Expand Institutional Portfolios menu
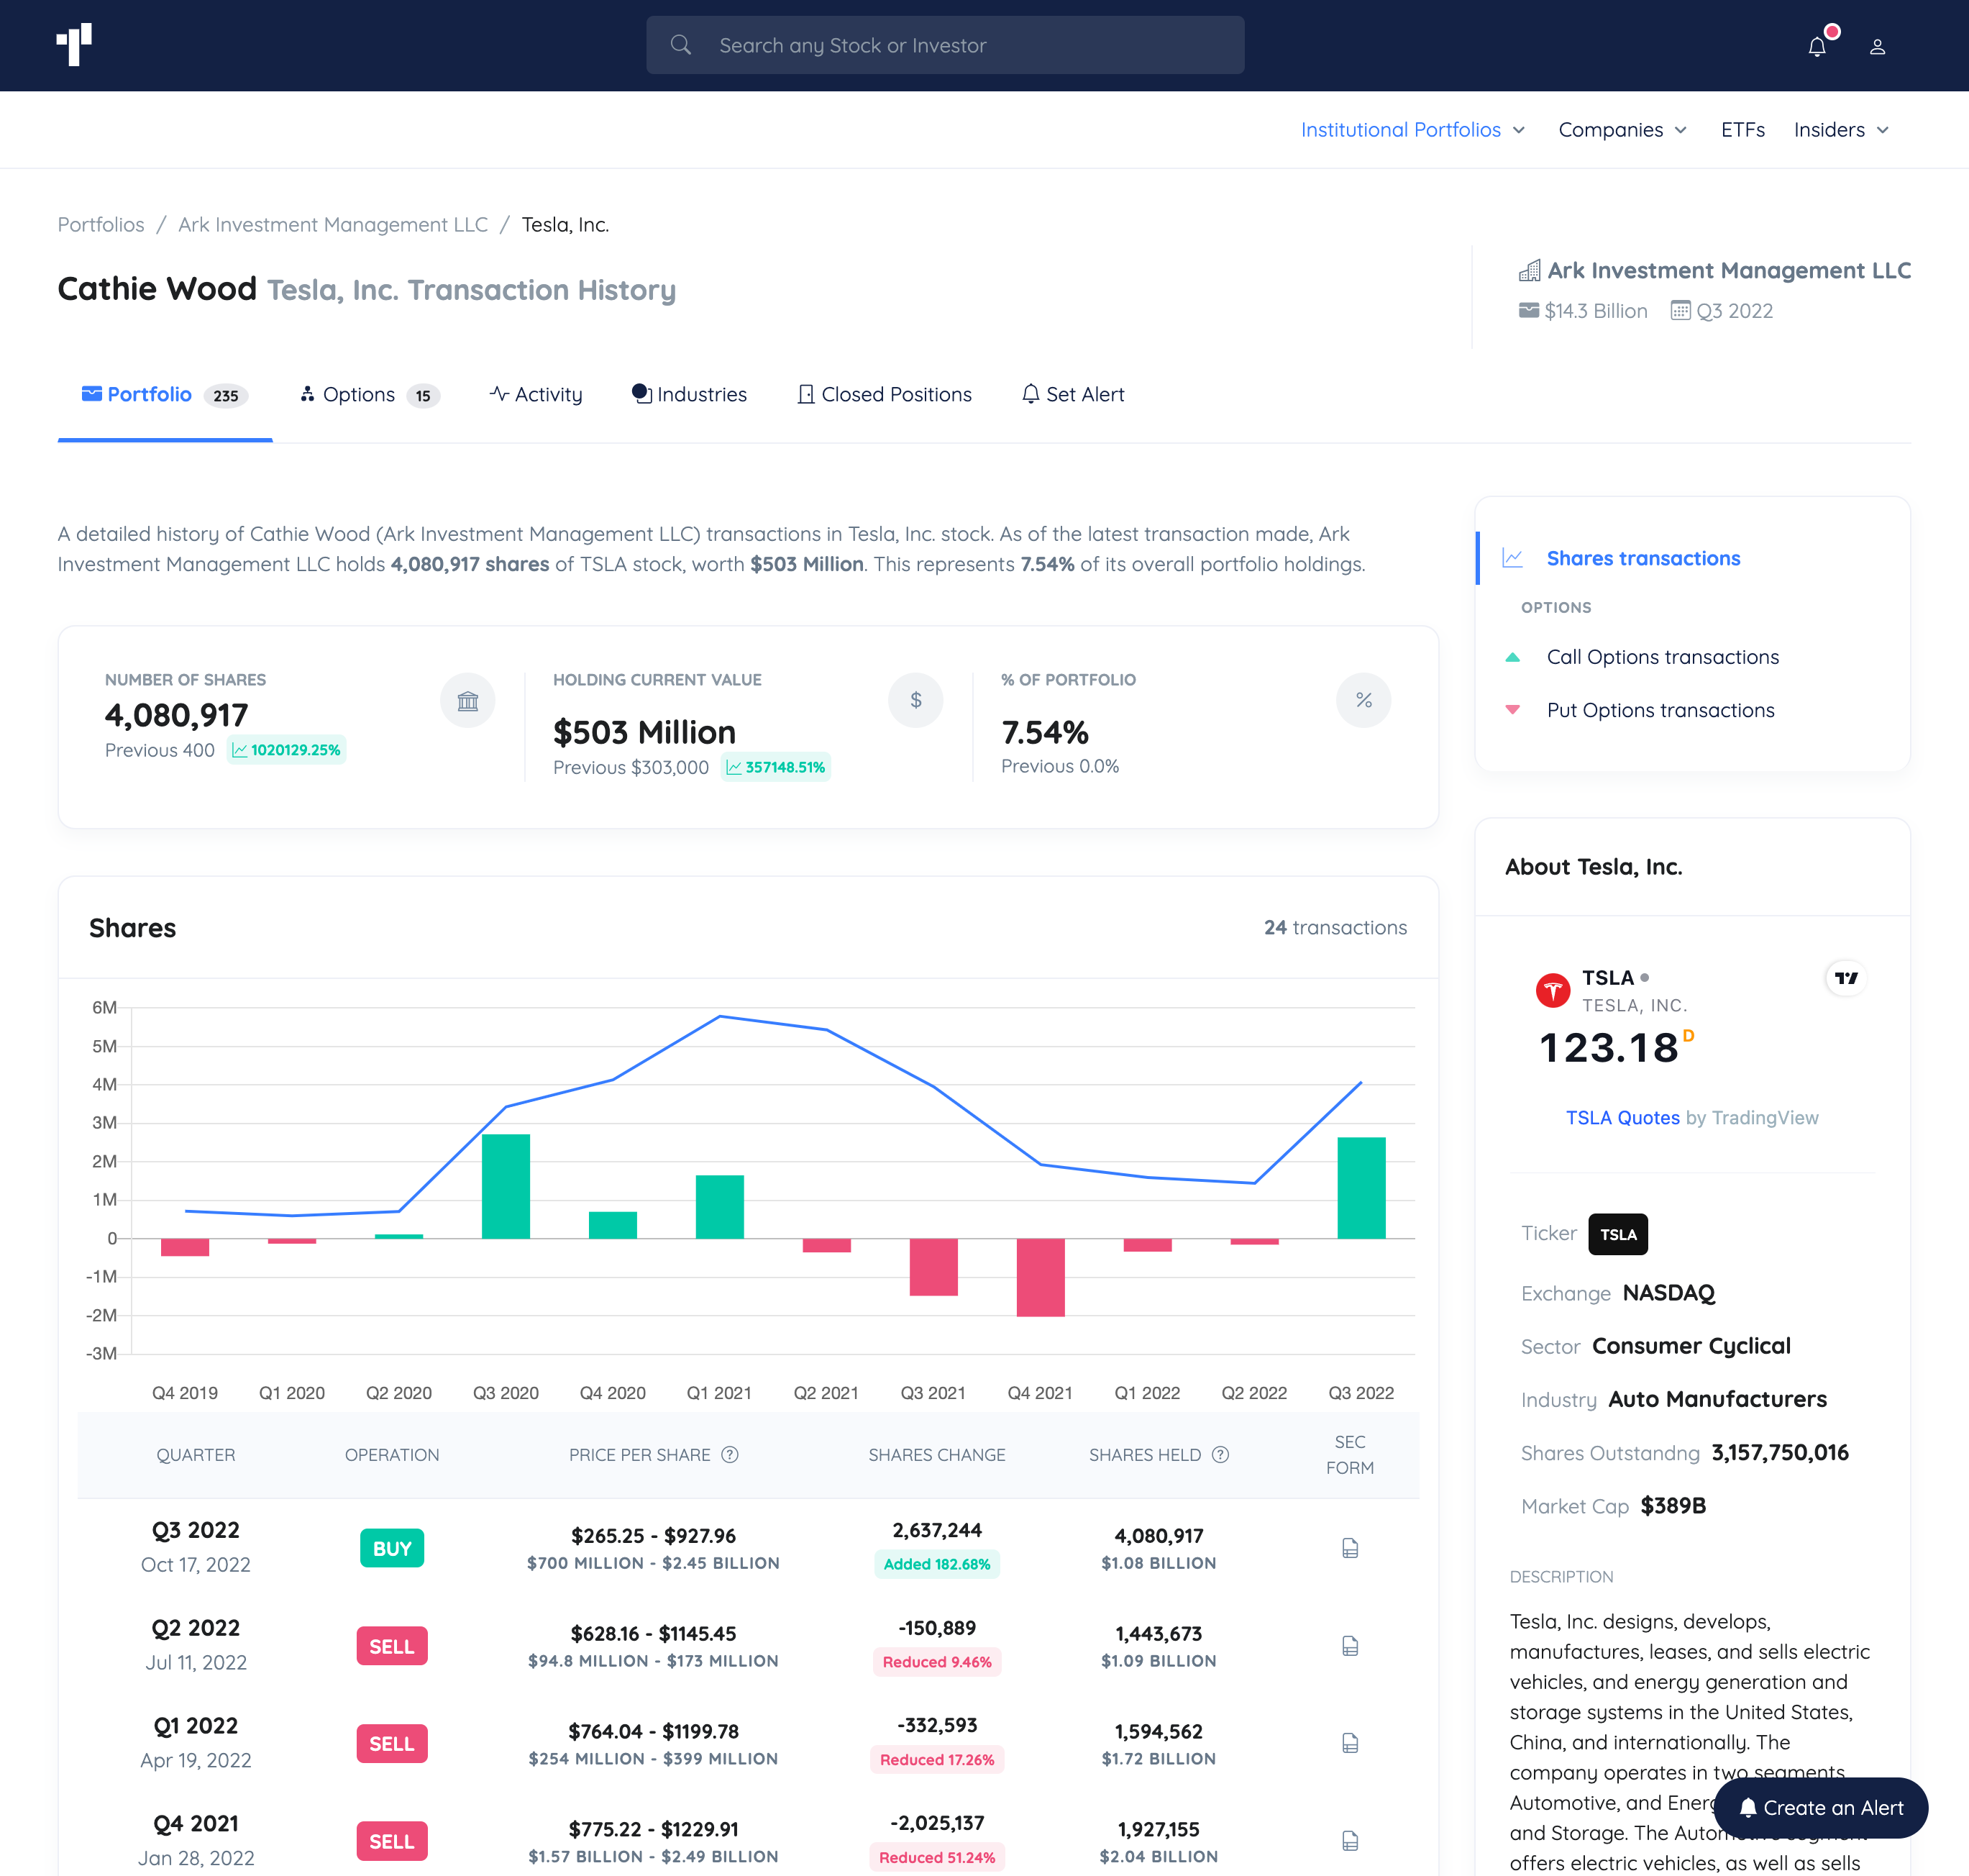The height and width of the screenshot is (1876, 1969). (1412, 130)
